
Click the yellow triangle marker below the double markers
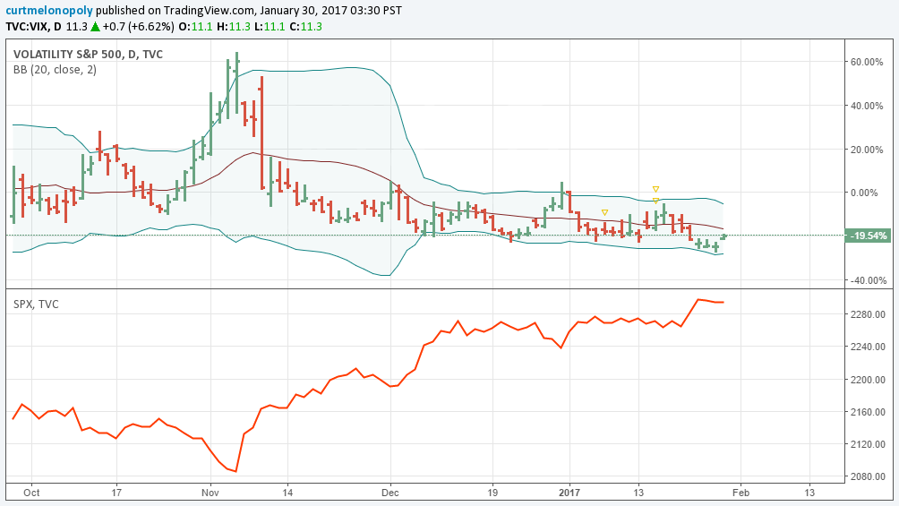605,213
